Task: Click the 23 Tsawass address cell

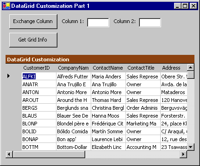Action: point(174,147)
